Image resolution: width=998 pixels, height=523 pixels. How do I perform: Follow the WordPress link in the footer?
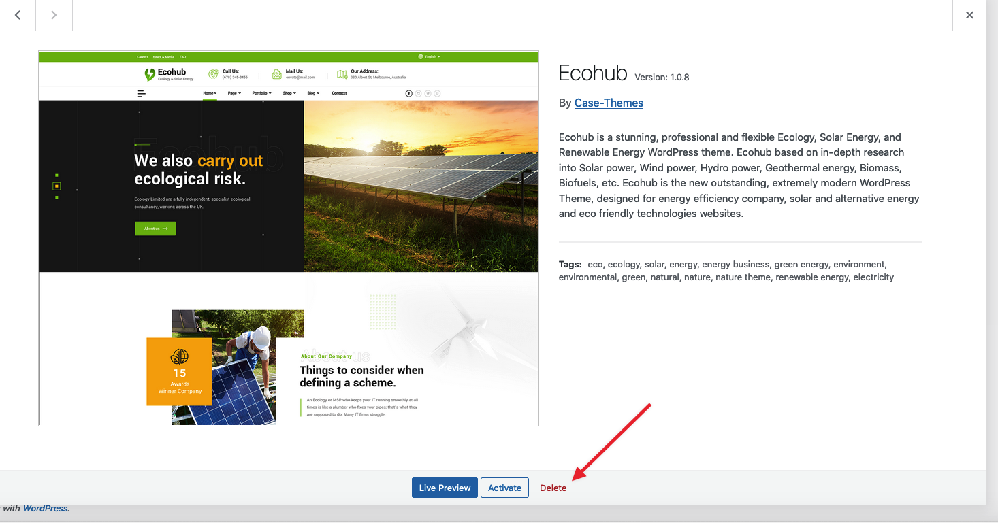46,508
